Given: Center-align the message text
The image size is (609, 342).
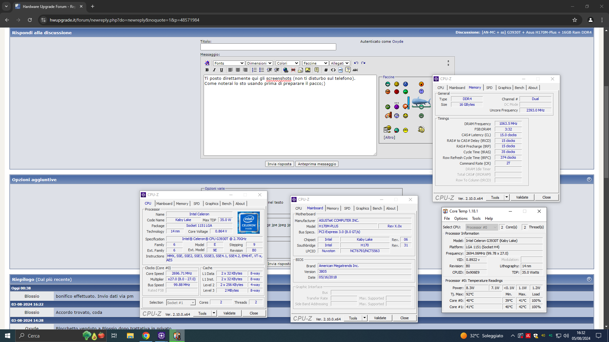Looking at the screenshot, I should [x=238, y=70].
